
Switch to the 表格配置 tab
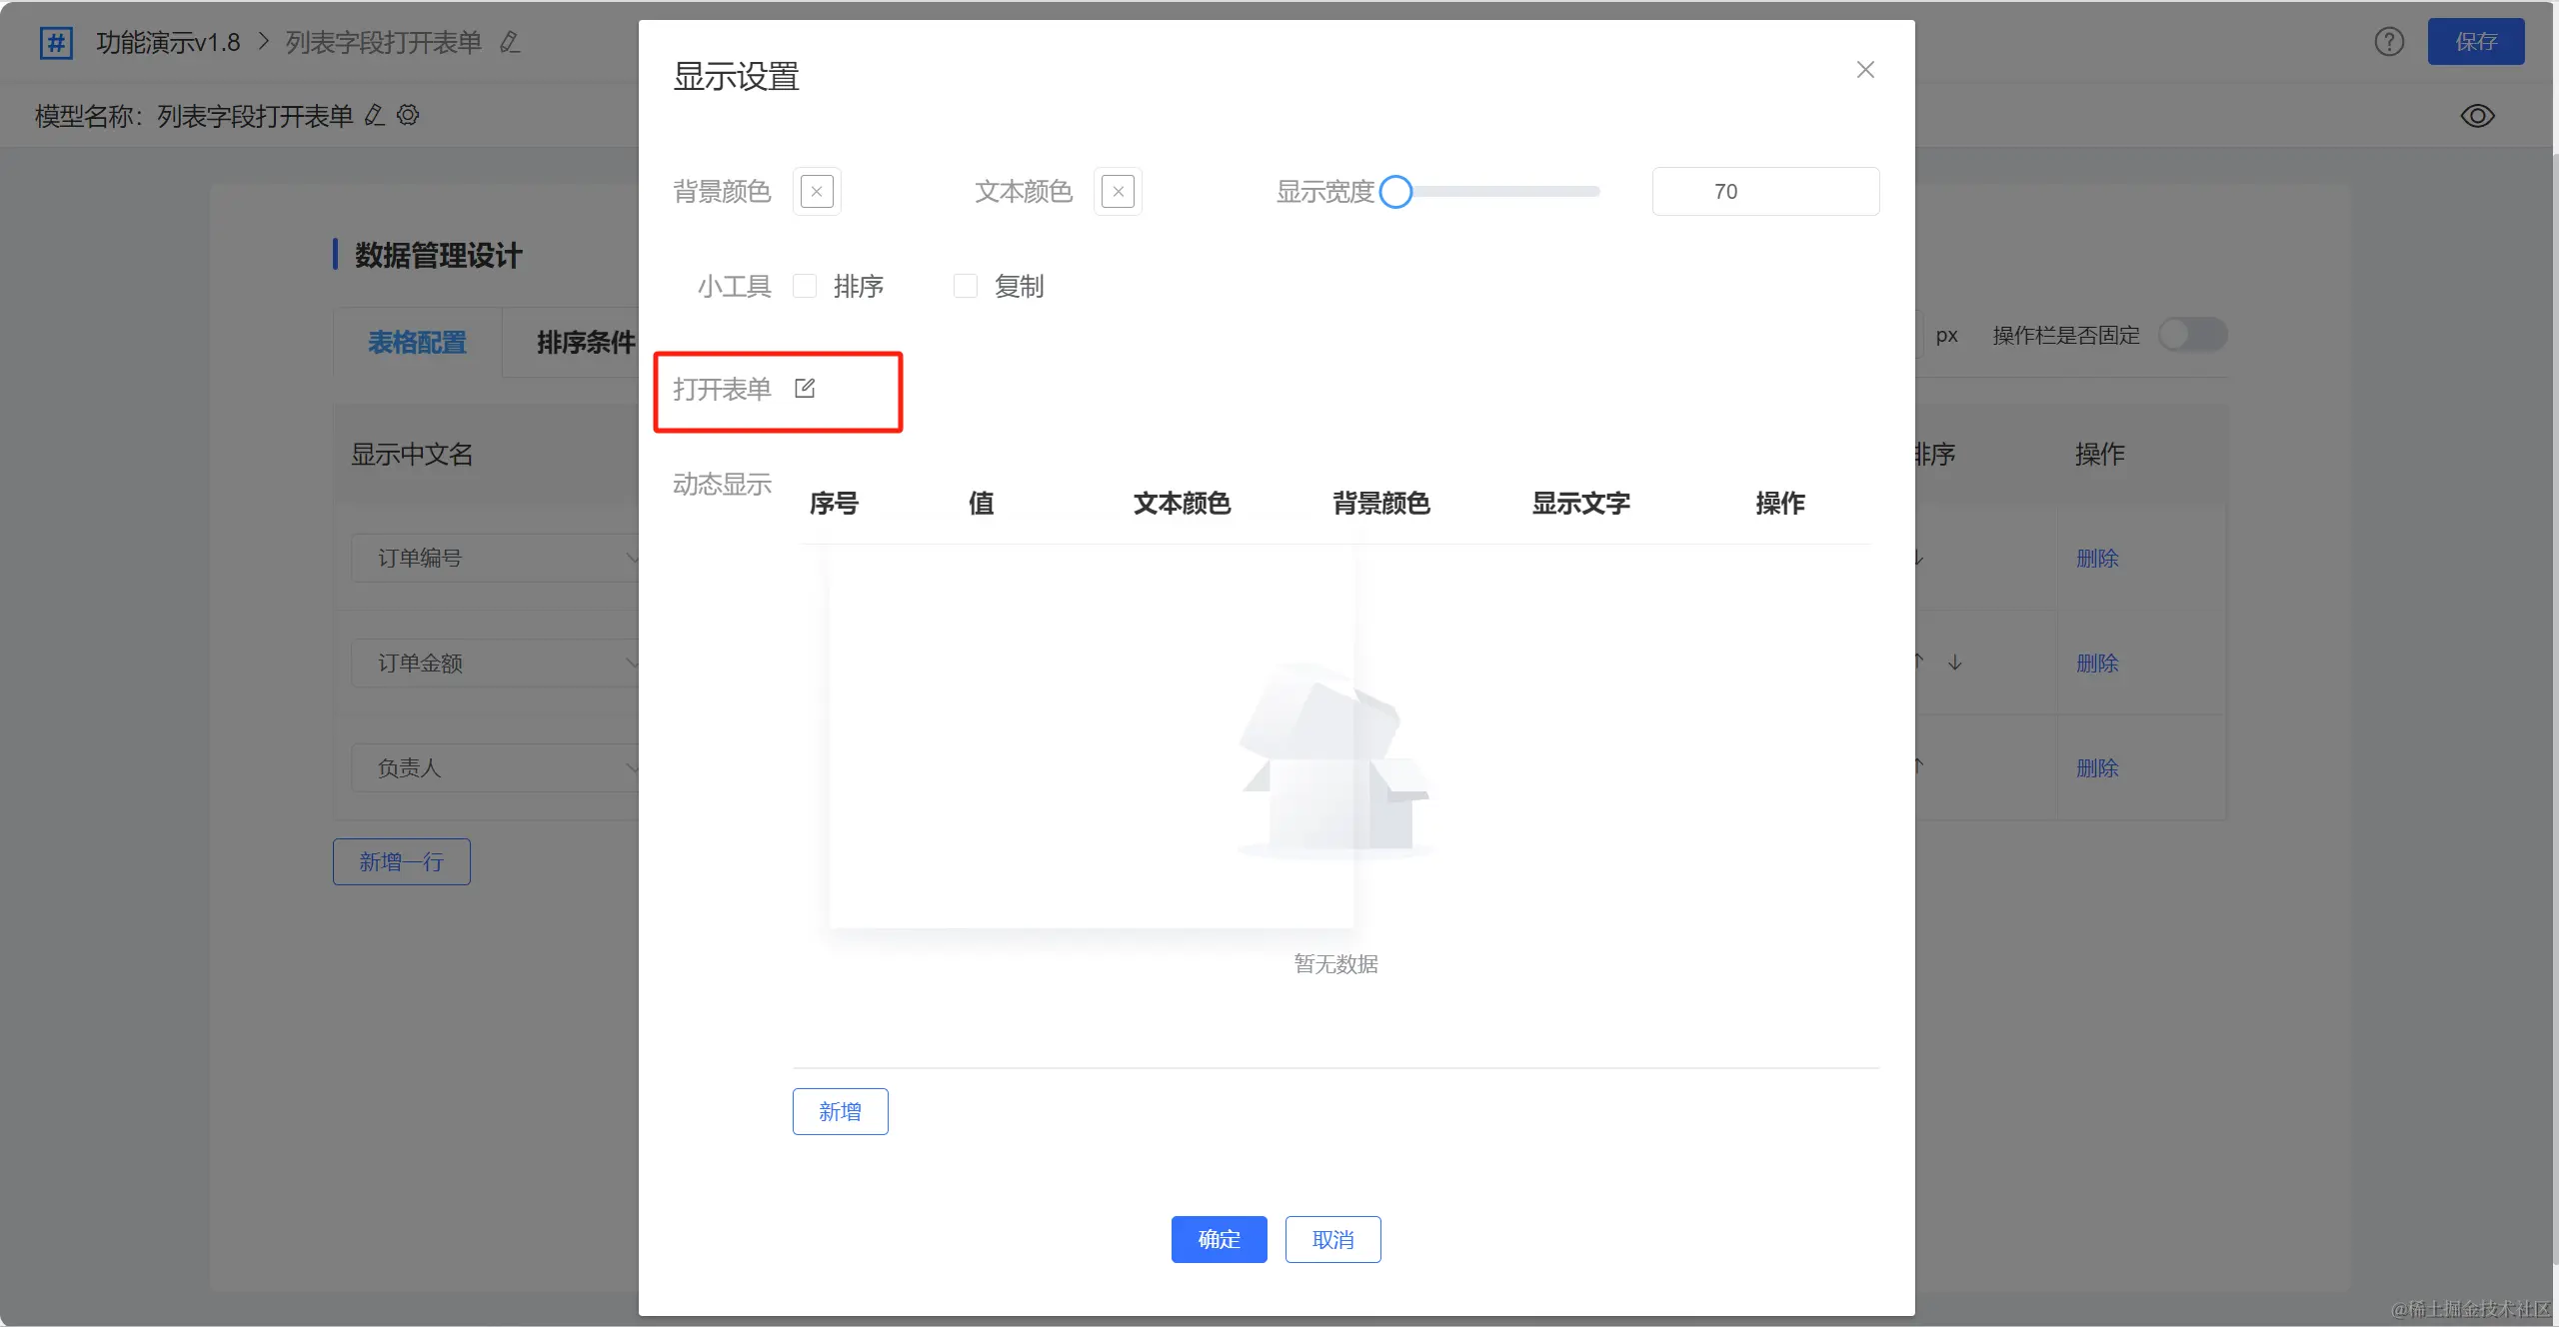click(x=417, y=343)
